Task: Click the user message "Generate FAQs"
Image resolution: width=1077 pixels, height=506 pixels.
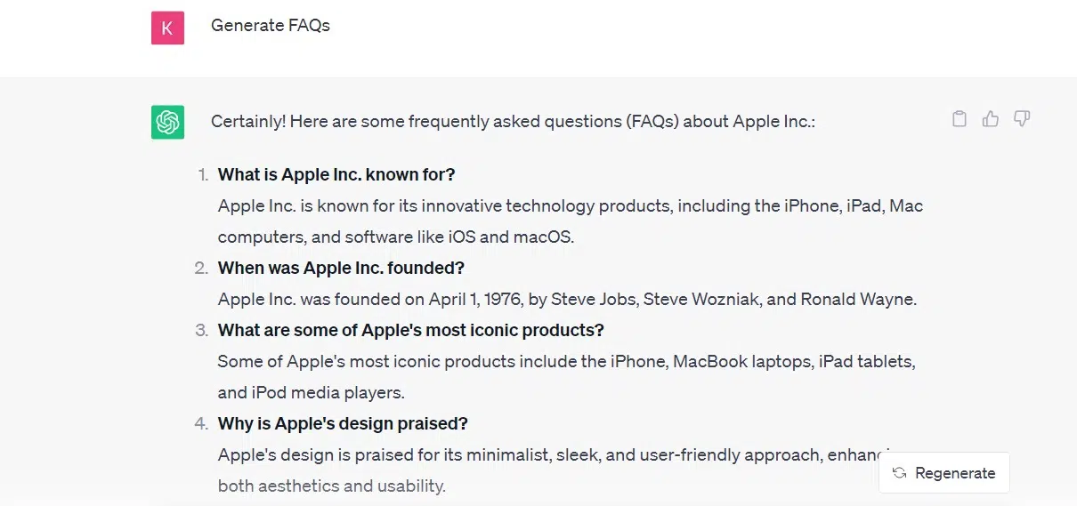Action: click(271, 26)
